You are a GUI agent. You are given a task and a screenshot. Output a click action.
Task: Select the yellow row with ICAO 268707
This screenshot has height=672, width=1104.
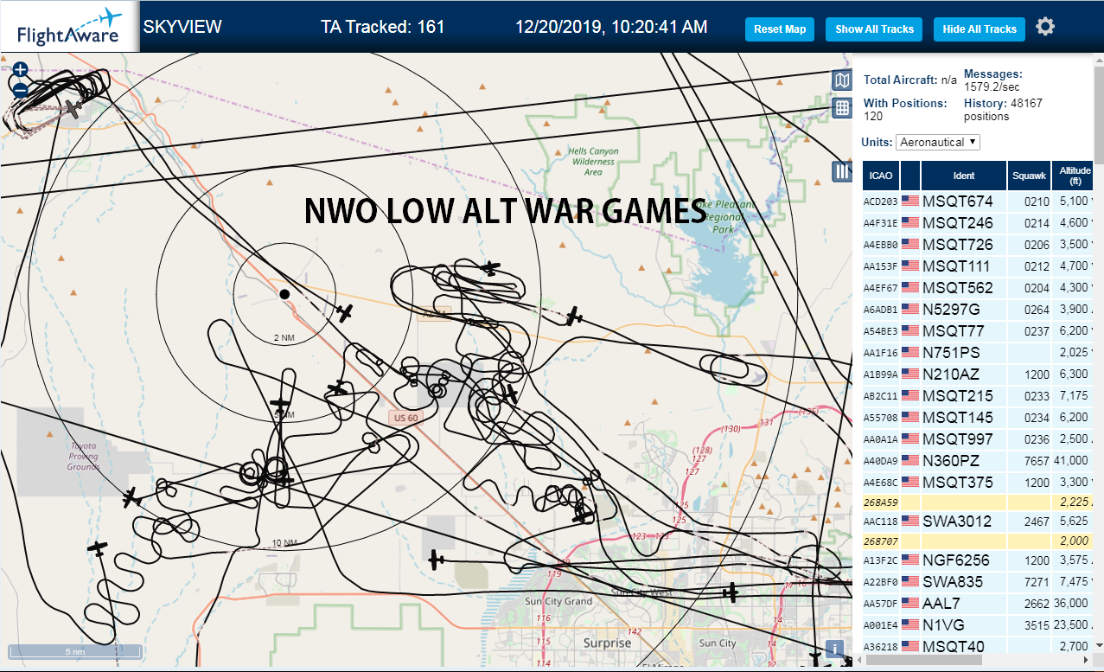(x=978, y=541)
